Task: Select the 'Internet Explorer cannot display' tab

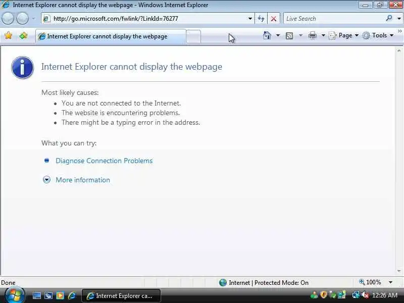Action: click(x=111, y=36)
